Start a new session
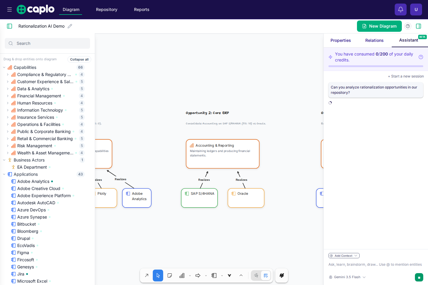The image size is (428, 285). 406,76
